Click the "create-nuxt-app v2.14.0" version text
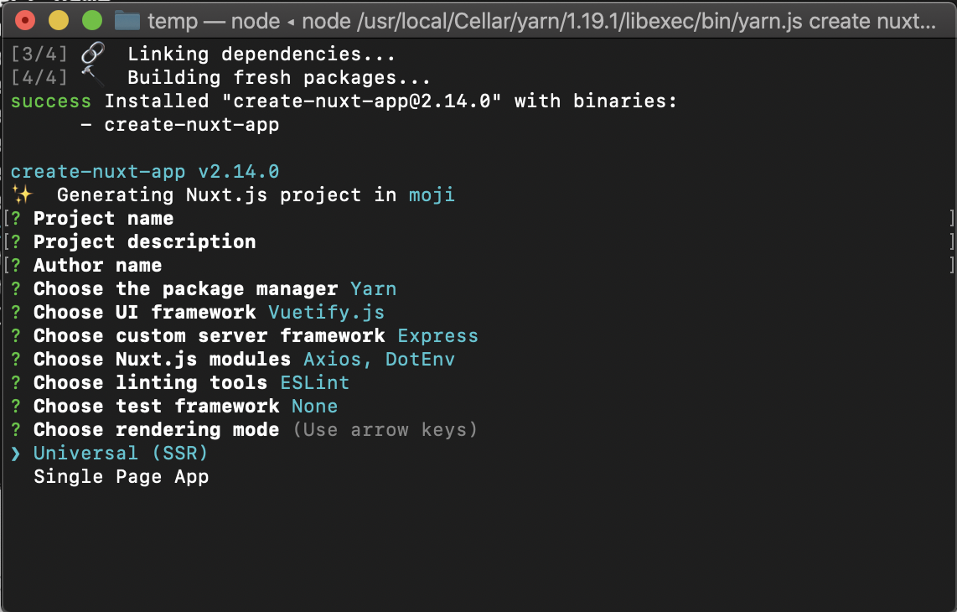This screenshot has width=957, height=612. tap(144, 171)
